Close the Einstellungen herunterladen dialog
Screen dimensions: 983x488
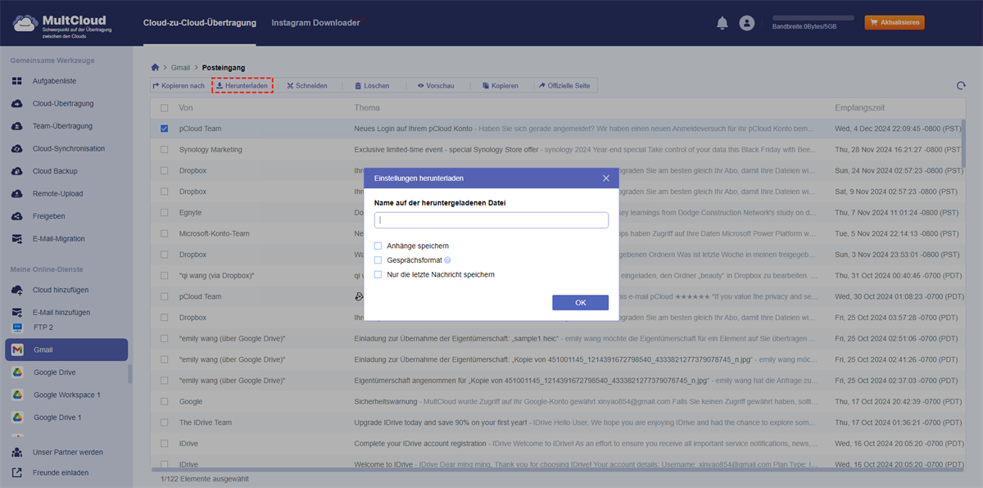(606, 178)
